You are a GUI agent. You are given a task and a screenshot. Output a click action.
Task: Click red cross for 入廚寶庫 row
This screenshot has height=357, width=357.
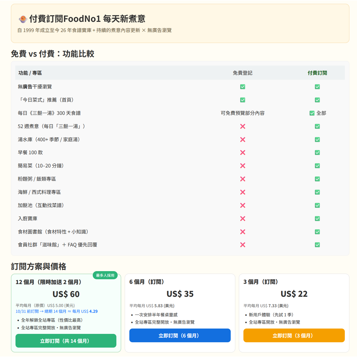(243, 219)
